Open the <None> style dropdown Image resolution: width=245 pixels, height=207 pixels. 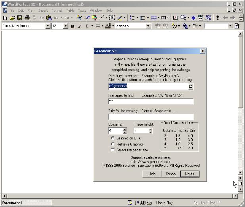(148, 26)
